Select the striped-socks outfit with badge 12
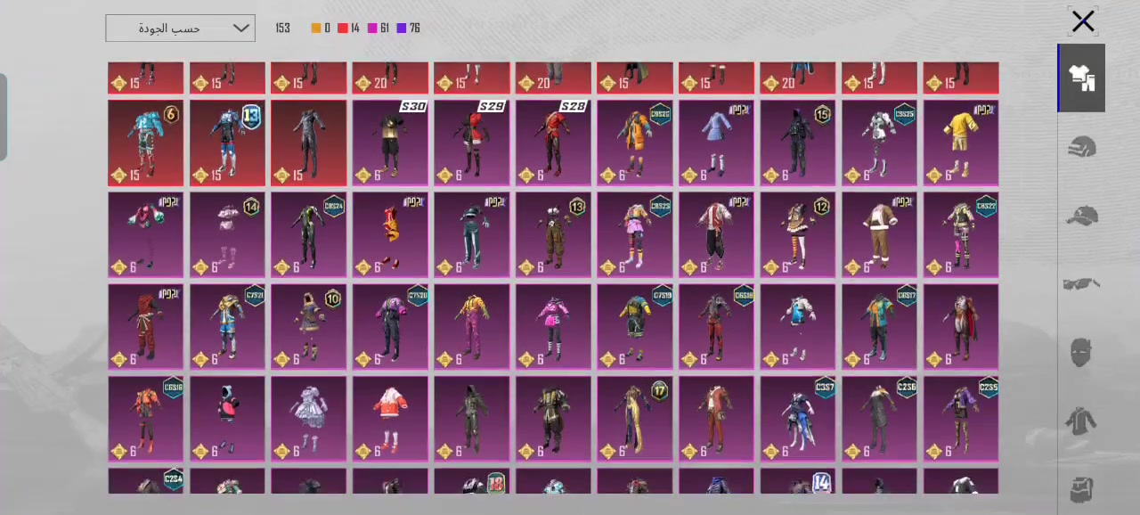Viewport: 1140px width, 515px height. (798, 234)
